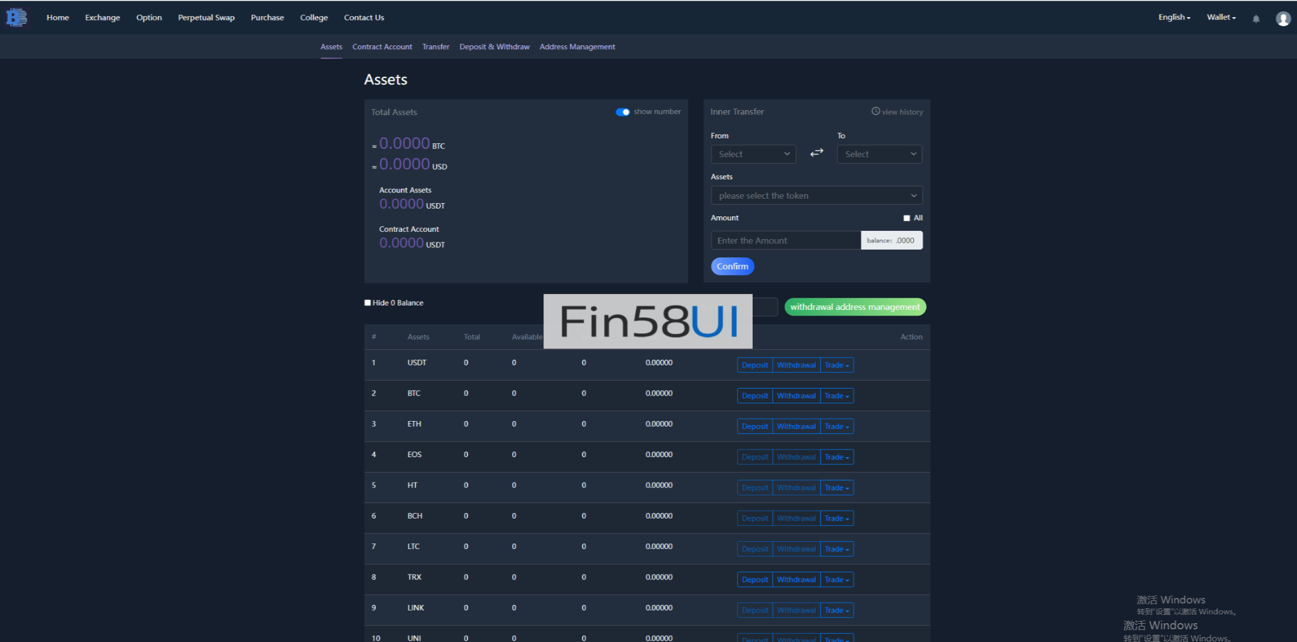Swap From and To accounts arrows
Screen dimensions: 1297x642
tap(816, 153)
